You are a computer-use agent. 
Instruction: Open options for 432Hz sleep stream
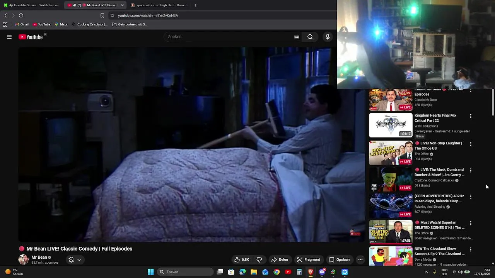[x=471, y=197]
